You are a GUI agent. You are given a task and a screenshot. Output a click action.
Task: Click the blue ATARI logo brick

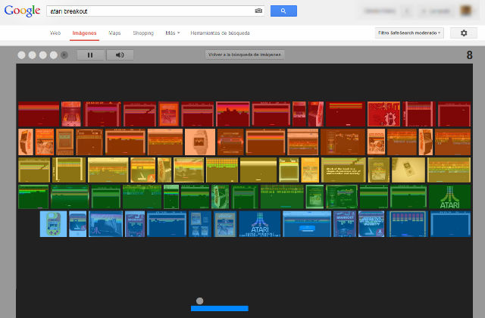260,224
